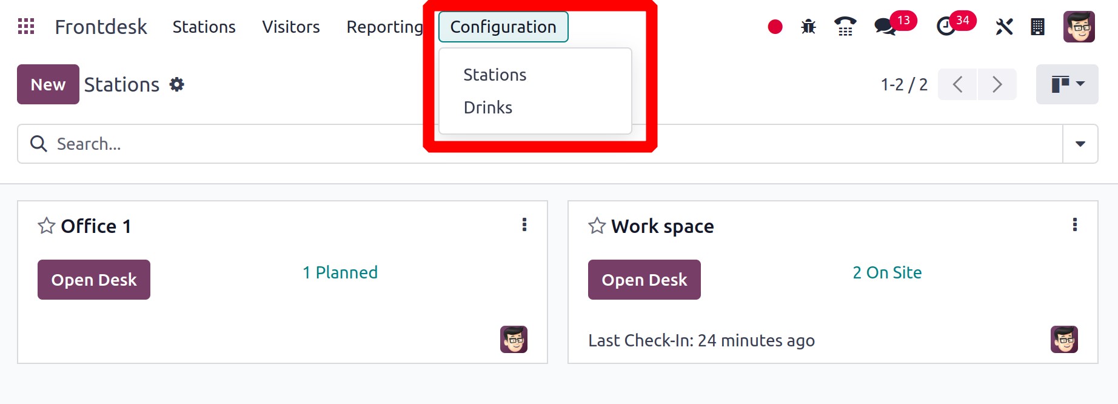Click the company building icon
This screenshot has width=1118, height=404.
coord(1037,27)
